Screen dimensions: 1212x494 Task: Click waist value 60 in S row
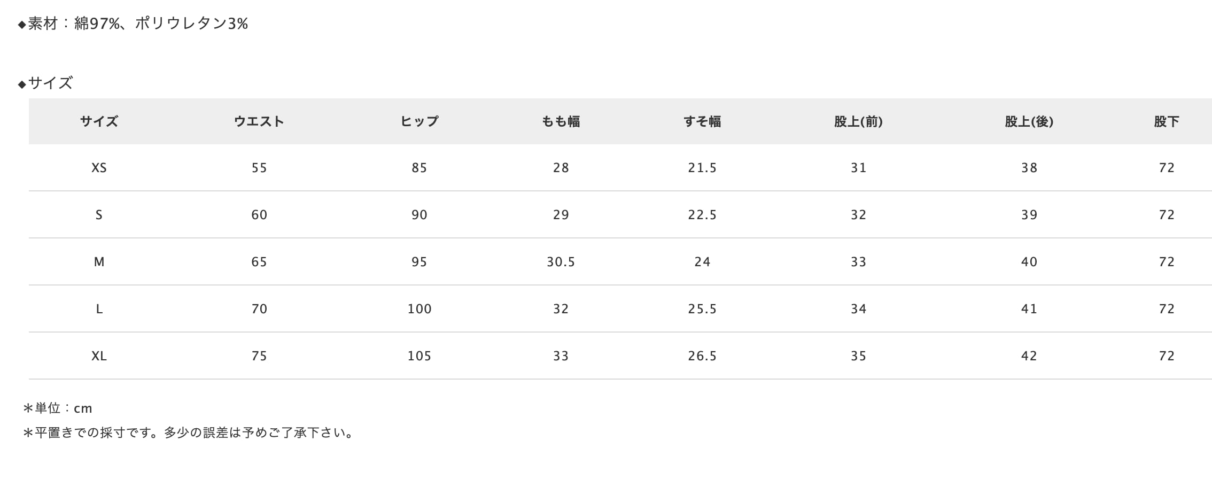point(259,215)
